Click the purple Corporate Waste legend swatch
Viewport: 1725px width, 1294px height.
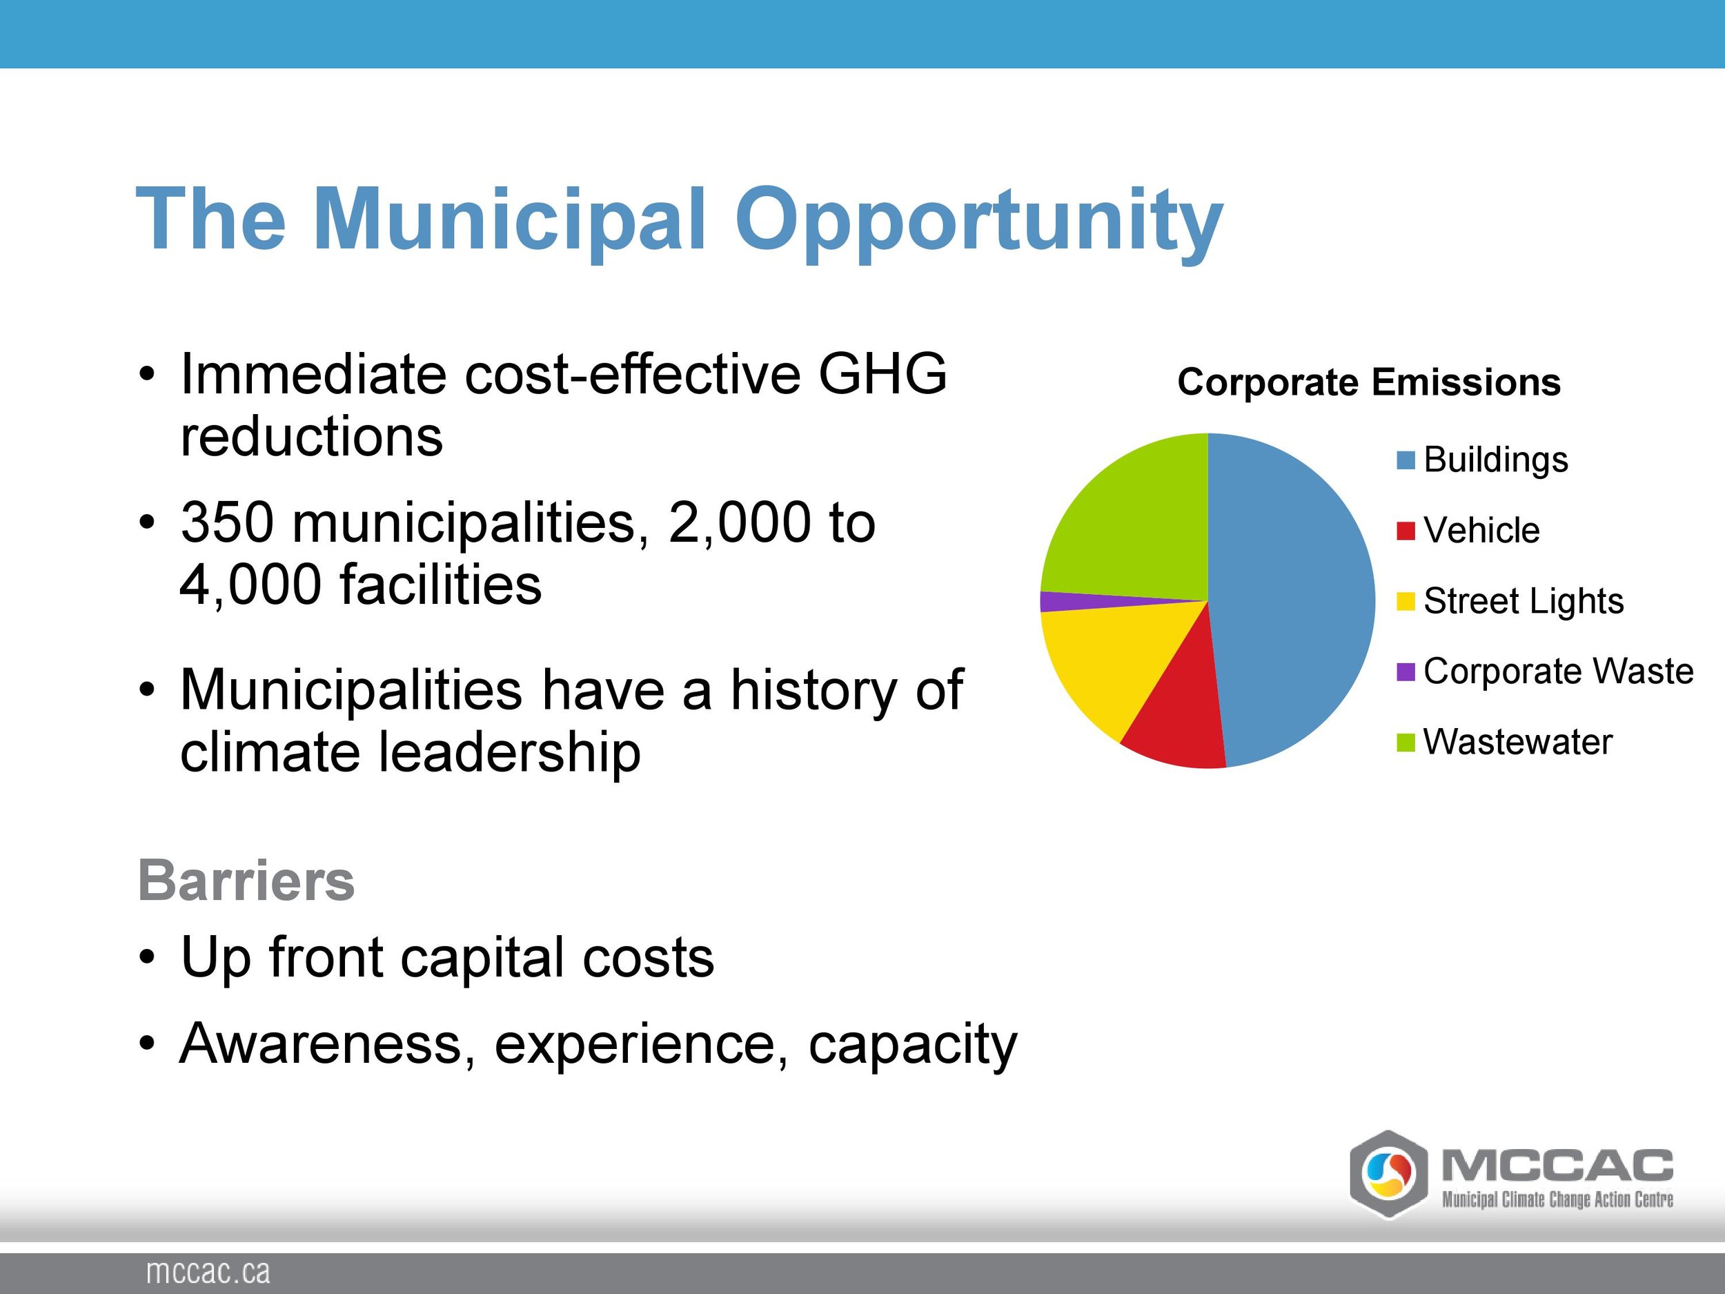click(1406, 672)
